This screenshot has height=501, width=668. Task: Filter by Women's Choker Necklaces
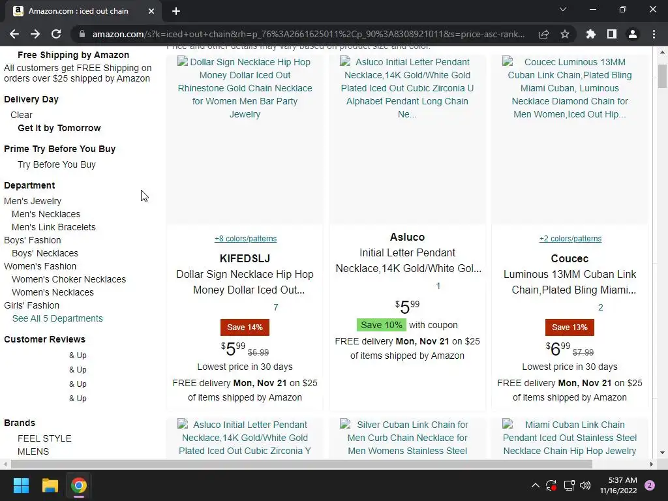[x=69, y=279]
